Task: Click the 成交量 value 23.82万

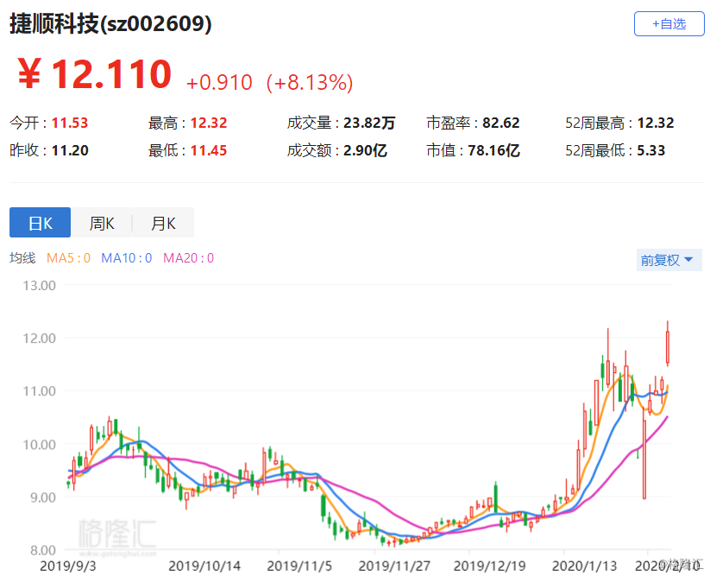Action: pyautogui.click(x=369, y=123)
